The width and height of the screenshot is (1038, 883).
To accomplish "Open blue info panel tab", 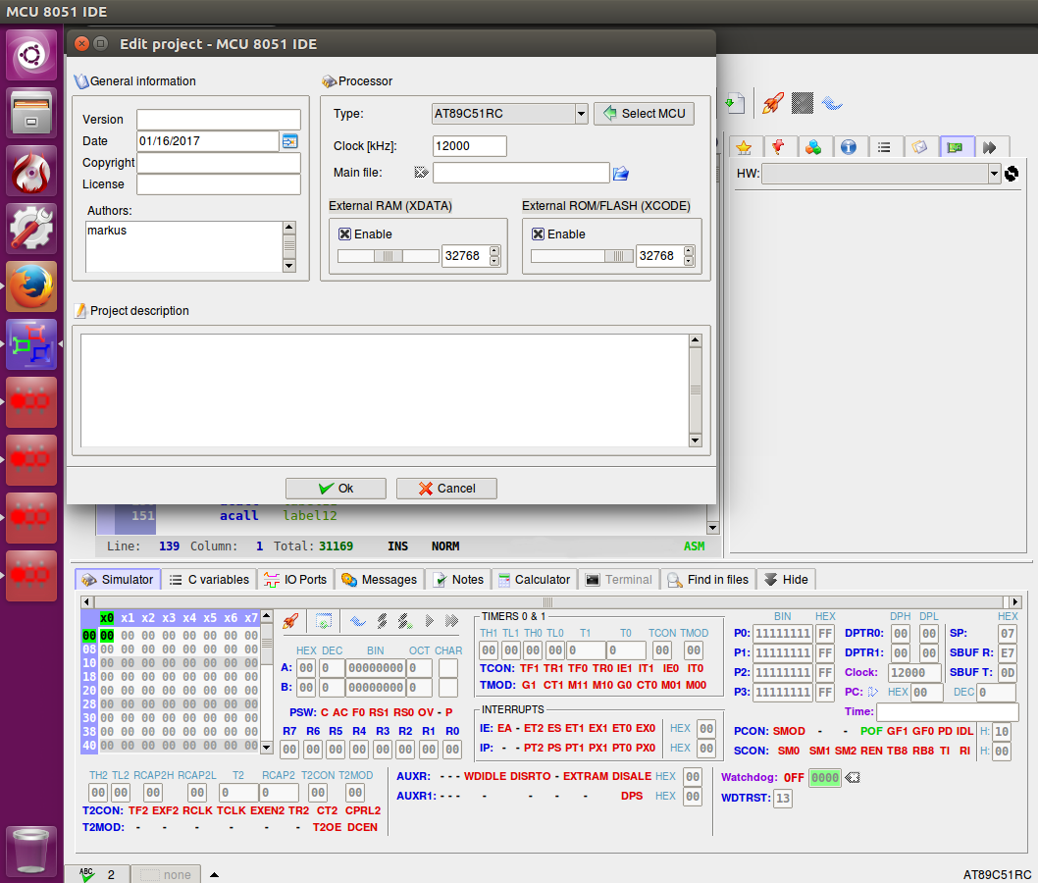I will tap(849, 147).
